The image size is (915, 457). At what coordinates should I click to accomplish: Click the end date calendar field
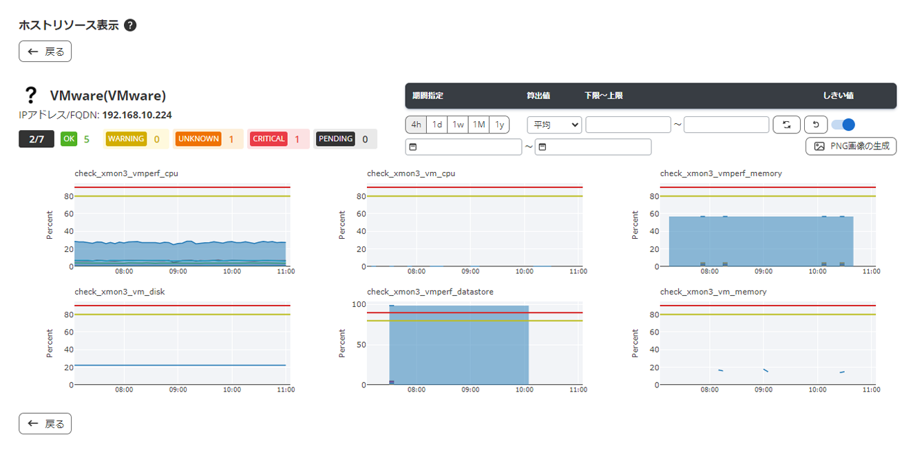click(x=593, y=147)
